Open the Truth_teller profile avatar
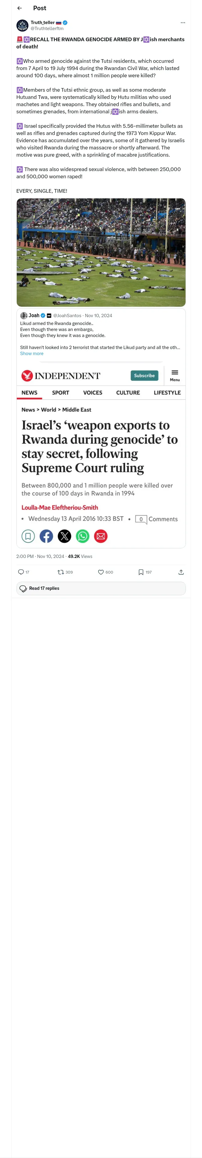This screenshot has width=202, height=1158. click(x=22, y=25)
